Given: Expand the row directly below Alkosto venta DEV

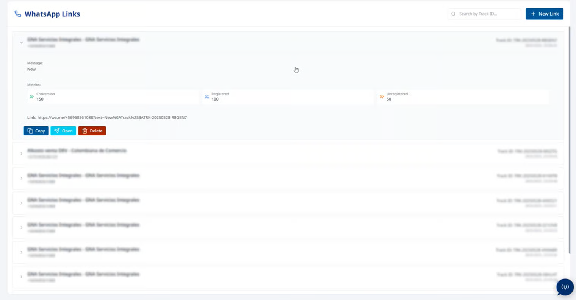Looking at the screenshot, I should [22, 178].
